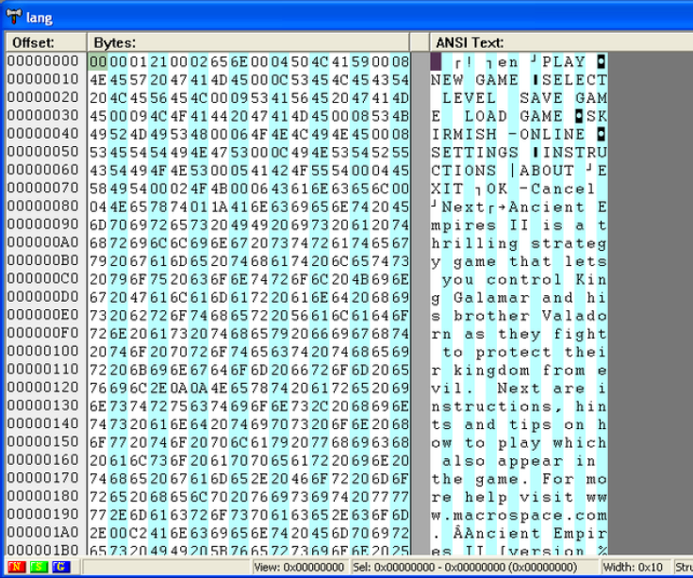The height and width of the screenshot is (578, 693).
Task: Select offset row 00000110
Action: click(x=42, y=369)
